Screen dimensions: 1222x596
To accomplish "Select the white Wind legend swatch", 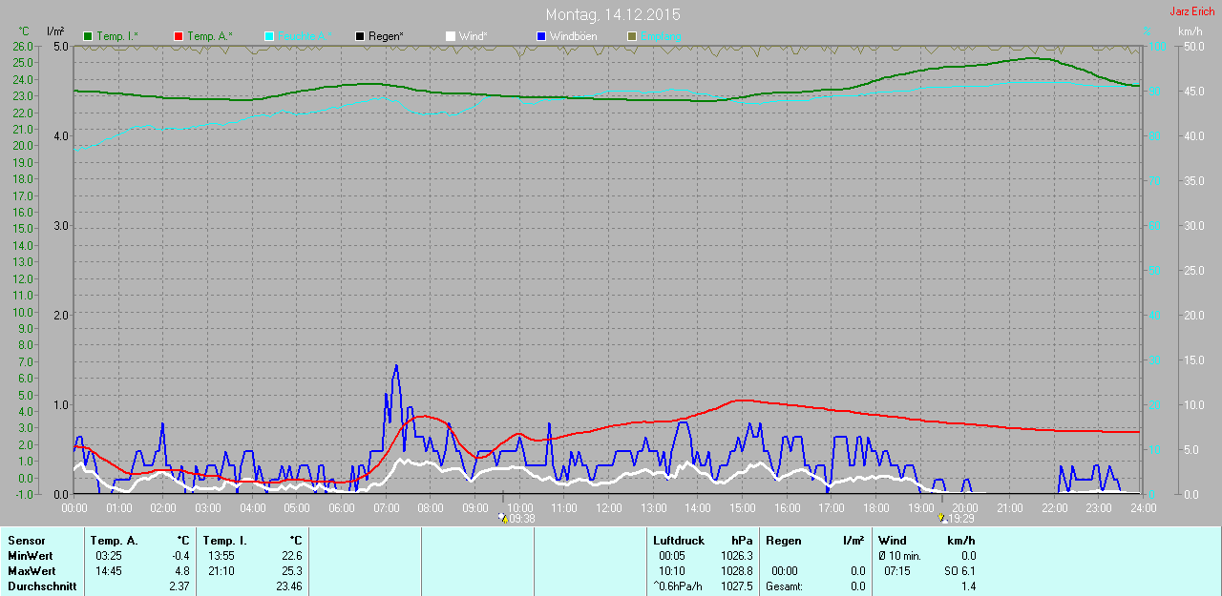I will [451, 36].
